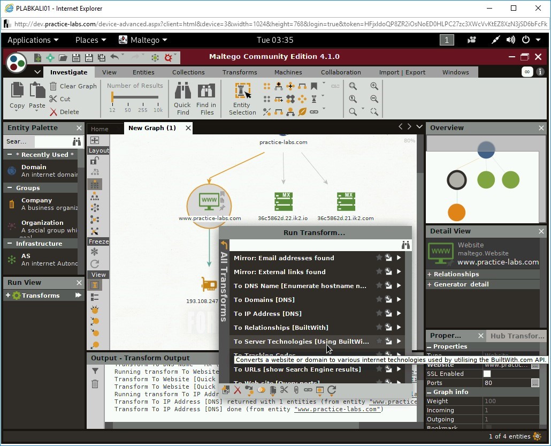Cut the selection with the scissors icon
The width and height of the screenshot is (551, 446).
(61, 99)
